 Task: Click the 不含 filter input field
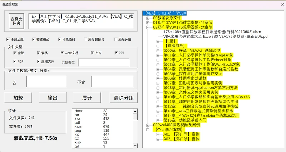point(112,82)
